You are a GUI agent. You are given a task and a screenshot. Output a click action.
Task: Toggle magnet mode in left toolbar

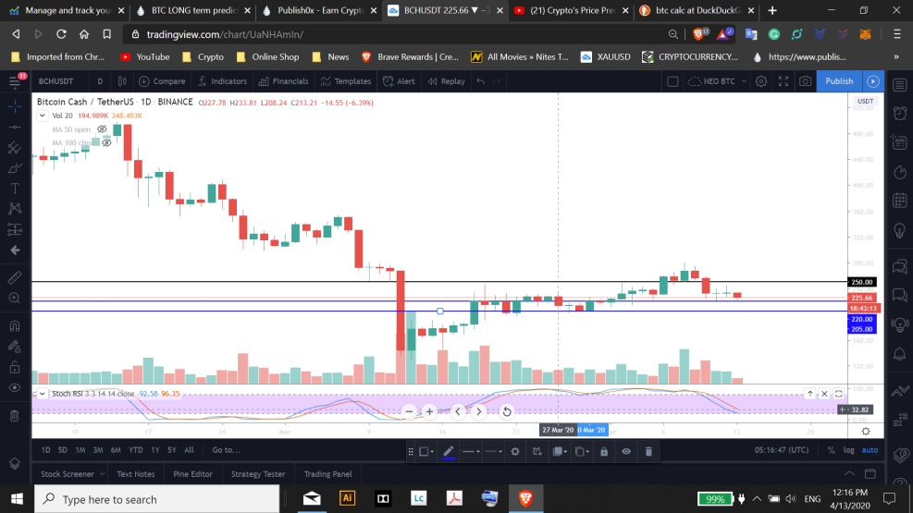coord(15,325)
